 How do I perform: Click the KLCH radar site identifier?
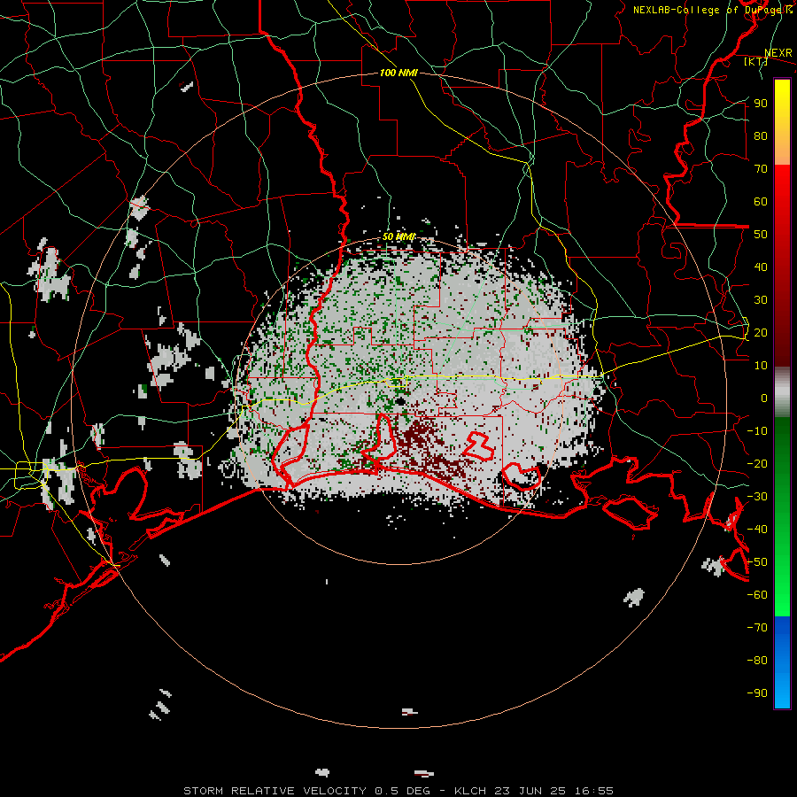472,791
